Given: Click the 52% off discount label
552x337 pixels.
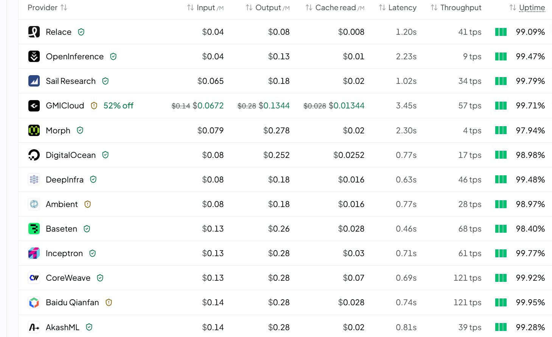Looking at the screenshot, I should pos(118,105).
